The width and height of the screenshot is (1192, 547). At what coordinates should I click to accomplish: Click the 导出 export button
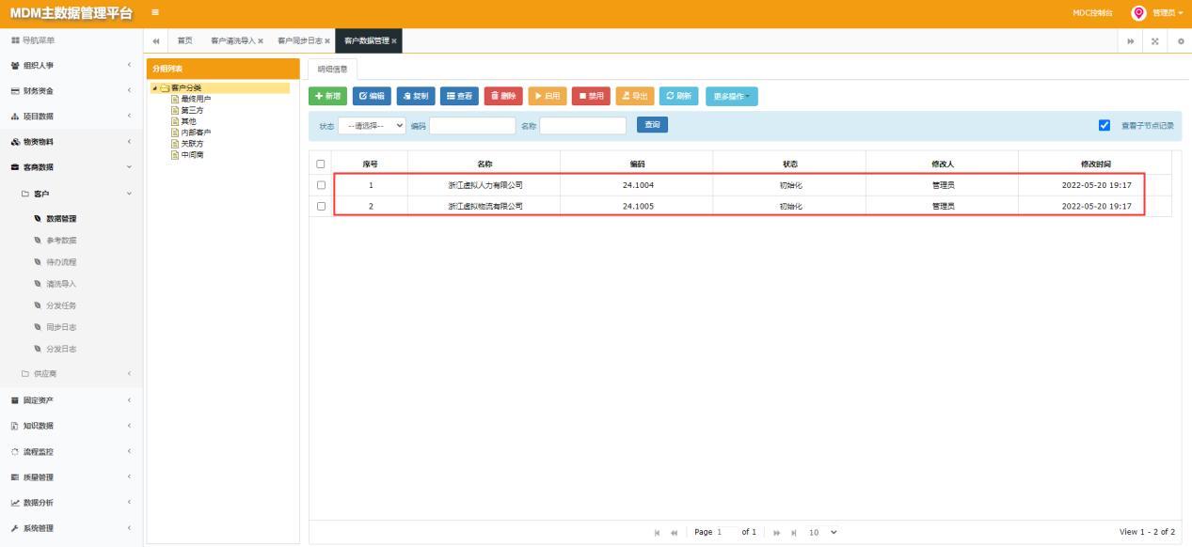(x=635, y=96)
